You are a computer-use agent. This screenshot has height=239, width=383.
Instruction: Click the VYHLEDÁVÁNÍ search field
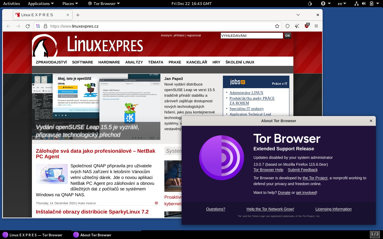click(251, 36)
